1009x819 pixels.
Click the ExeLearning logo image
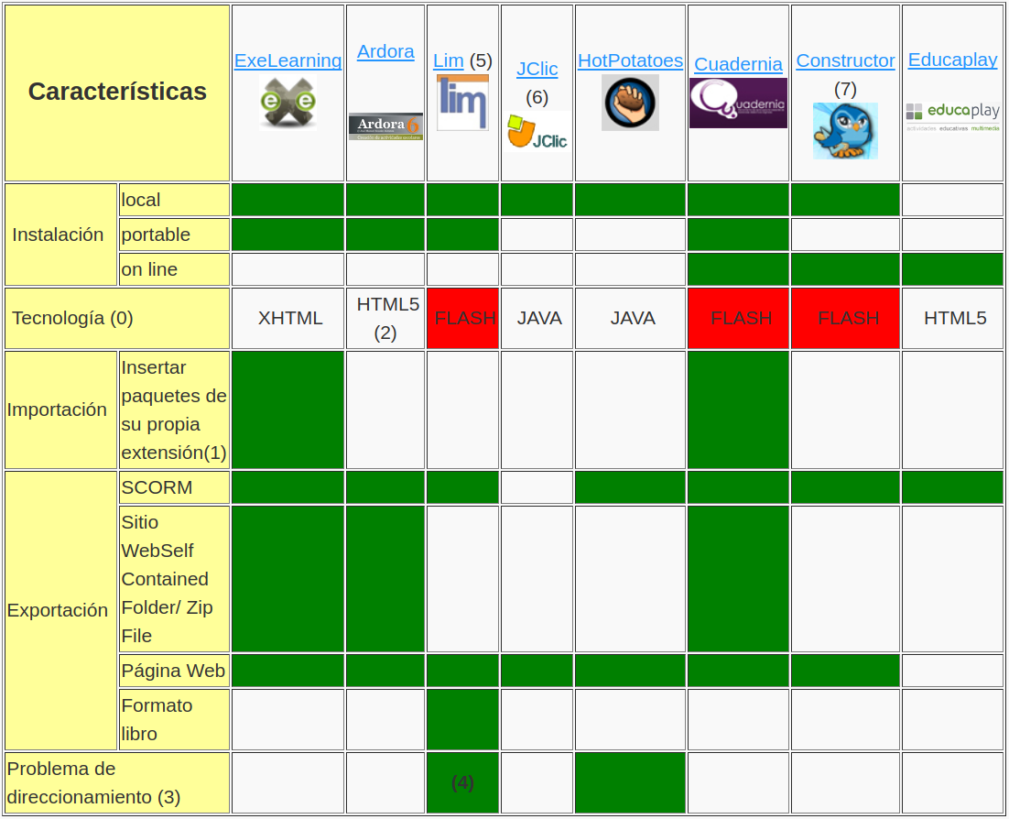tap(288, 103)
